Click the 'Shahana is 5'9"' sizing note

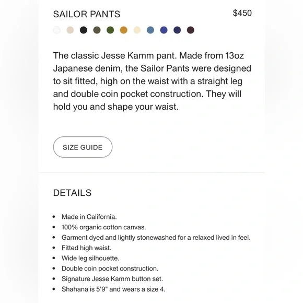click(x=113, y=289)
